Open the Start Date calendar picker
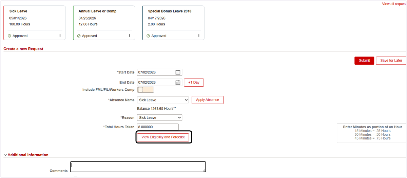The width and height of the screenshot is (407, 178). click(x=178, y=72)
